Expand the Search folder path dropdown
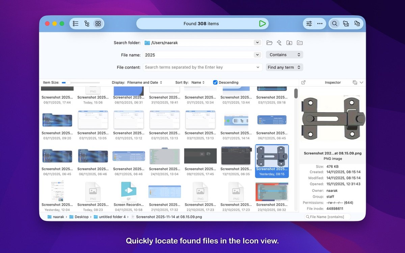The height and width of the screenshot is (253, 405). click(258, 43)
